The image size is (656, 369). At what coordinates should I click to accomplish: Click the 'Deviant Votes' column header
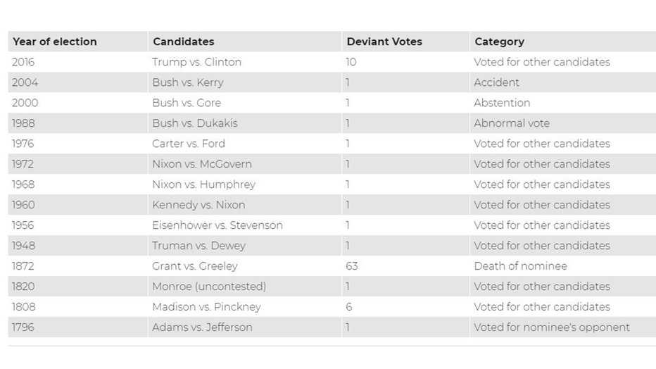(x=384, y=42)
